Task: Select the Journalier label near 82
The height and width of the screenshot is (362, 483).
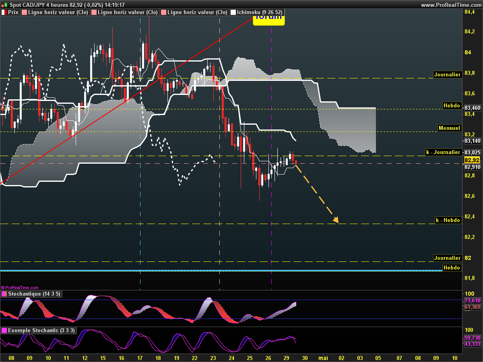Action: pyautogui.click(x=447, y=258)
